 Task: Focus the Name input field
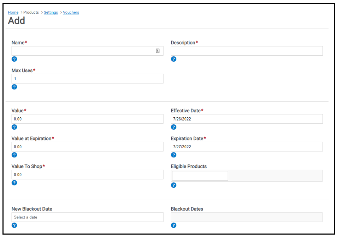click(88, 51)
